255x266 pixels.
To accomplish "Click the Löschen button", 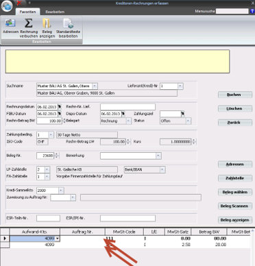I will click(x=235, y=108).
